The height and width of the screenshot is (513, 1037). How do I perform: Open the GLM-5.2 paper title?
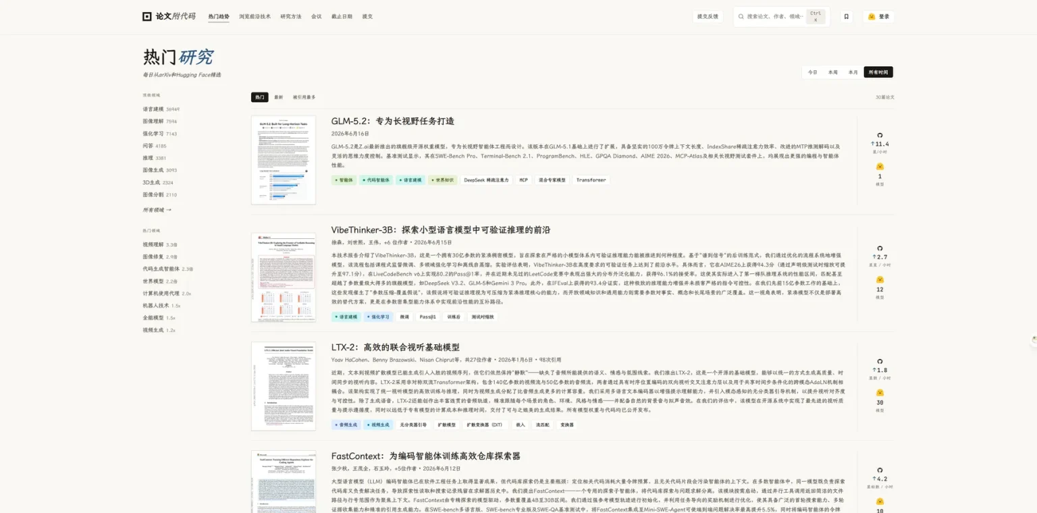392,121
